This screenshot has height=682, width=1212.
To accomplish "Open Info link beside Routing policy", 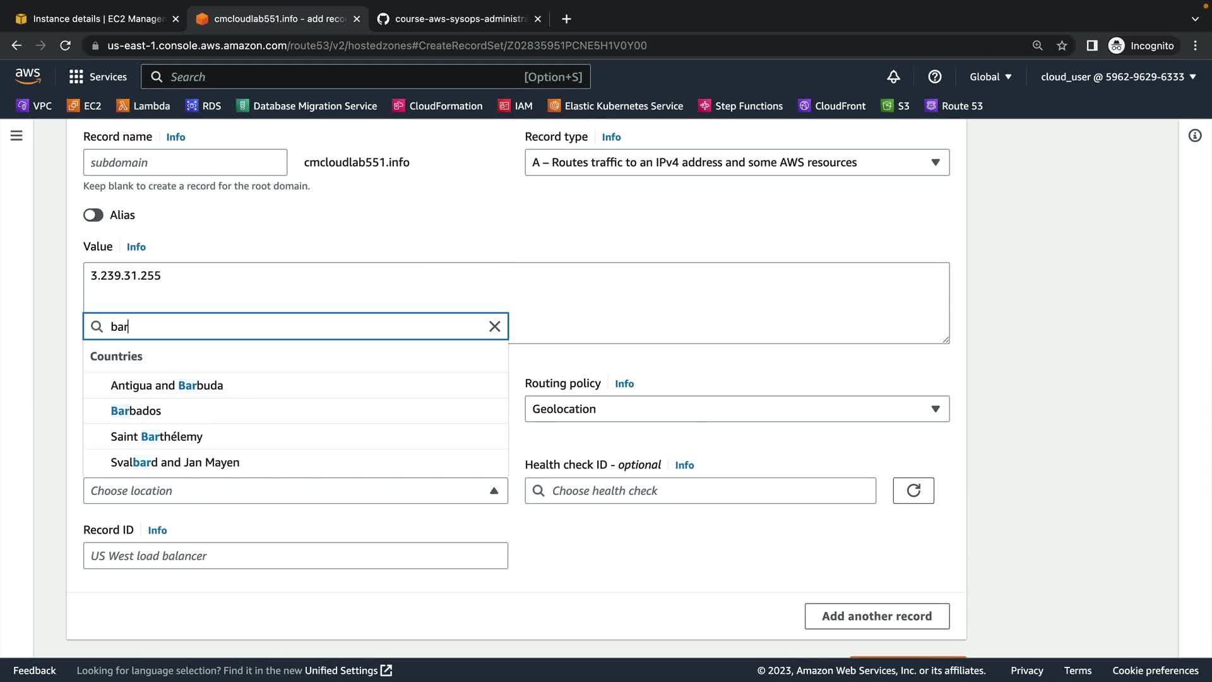I will pos(624,384).
